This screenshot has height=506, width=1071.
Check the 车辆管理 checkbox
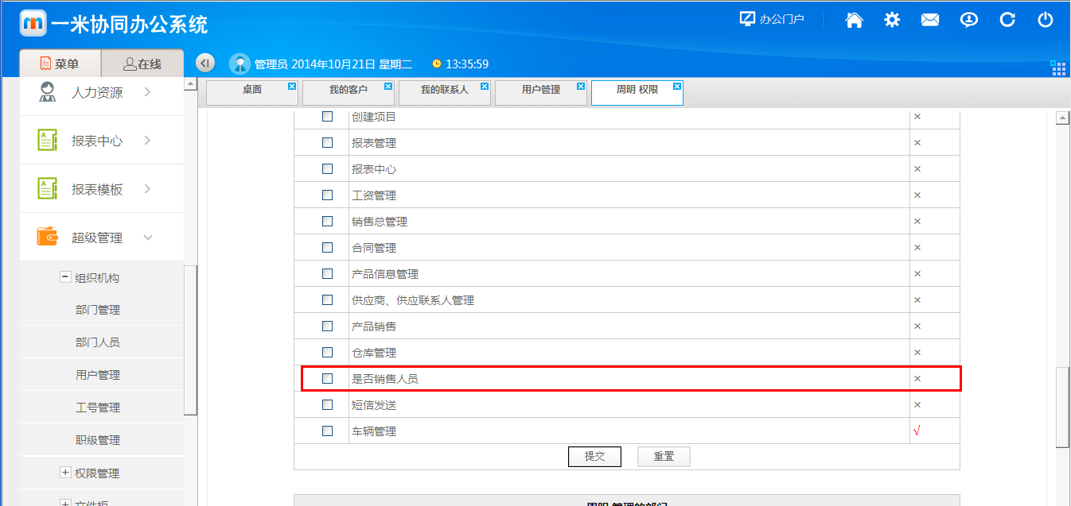(x=327, y=431)
